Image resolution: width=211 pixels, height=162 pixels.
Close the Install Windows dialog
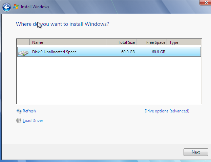(x=206, y=2)
